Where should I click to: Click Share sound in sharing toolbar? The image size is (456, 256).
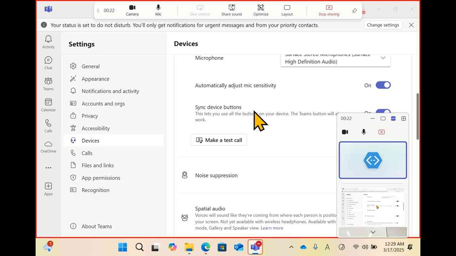click(x=232, y=10)
